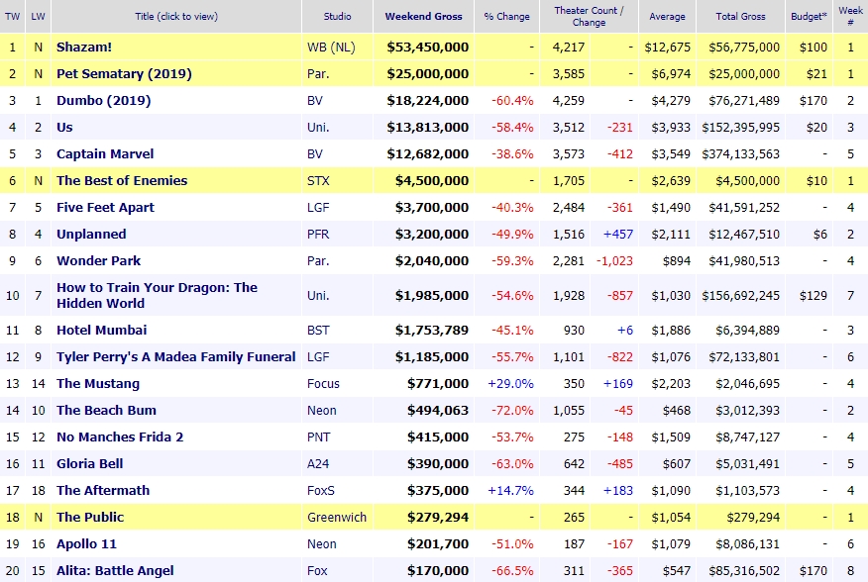
Task: Click the TW column header
Action: point(12,17)
